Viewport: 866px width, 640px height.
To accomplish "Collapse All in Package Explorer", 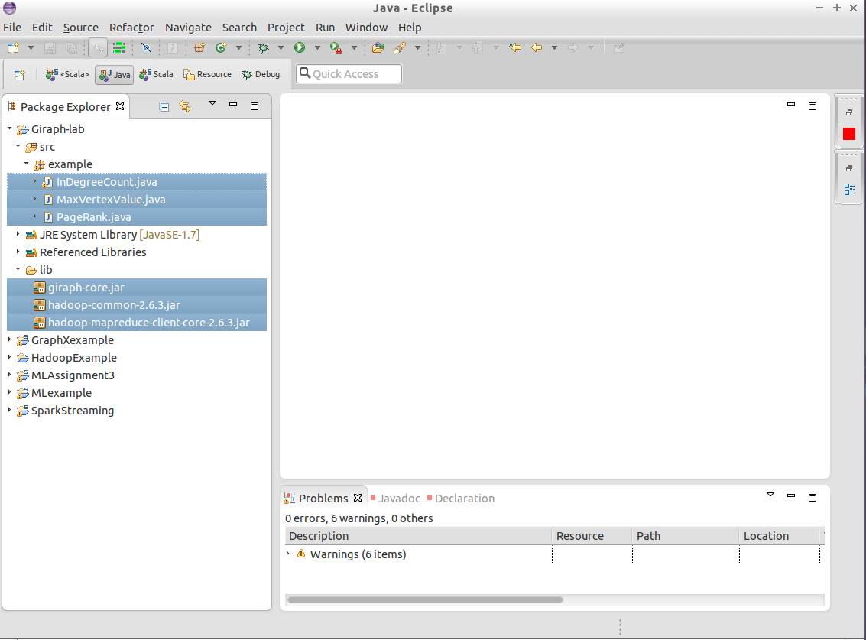I will point(164,107).
